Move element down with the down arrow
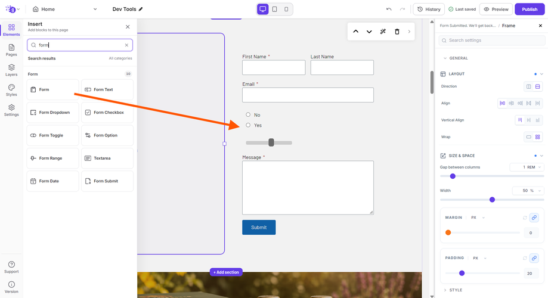The height and width of the screenshot is (298, 548). [369, 32]
